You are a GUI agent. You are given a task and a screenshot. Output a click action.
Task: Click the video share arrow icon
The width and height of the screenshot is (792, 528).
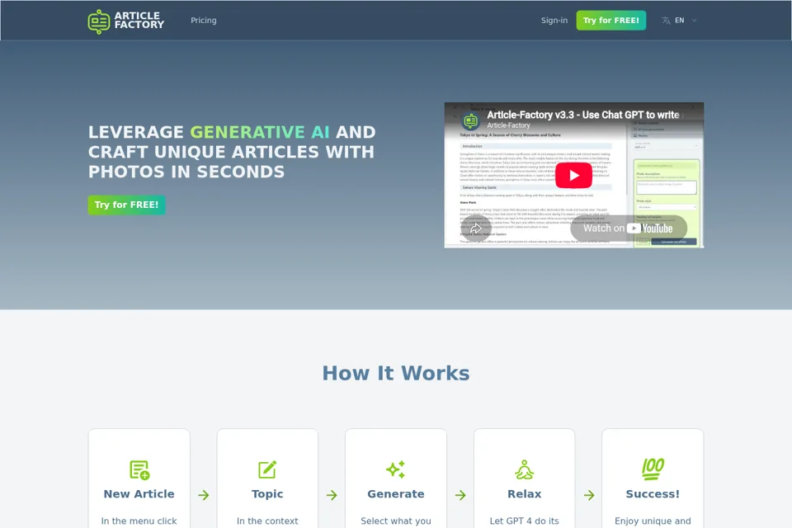[476, 229]
